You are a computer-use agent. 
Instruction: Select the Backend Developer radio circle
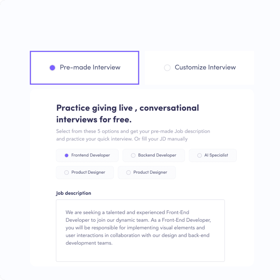click(133, 156)
